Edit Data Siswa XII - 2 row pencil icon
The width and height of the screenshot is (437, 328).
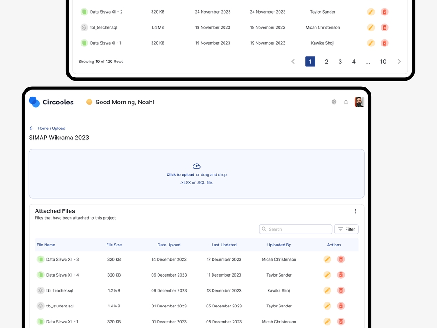[x=371, y=12]
